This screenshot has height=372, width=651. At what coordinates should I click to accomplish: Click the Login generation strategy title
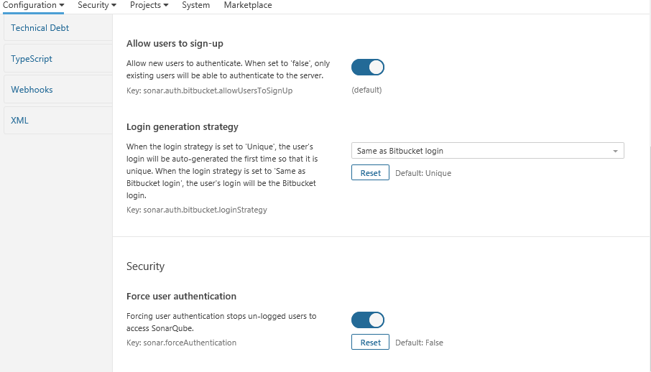pyautogui.click(x=183, y=127)
